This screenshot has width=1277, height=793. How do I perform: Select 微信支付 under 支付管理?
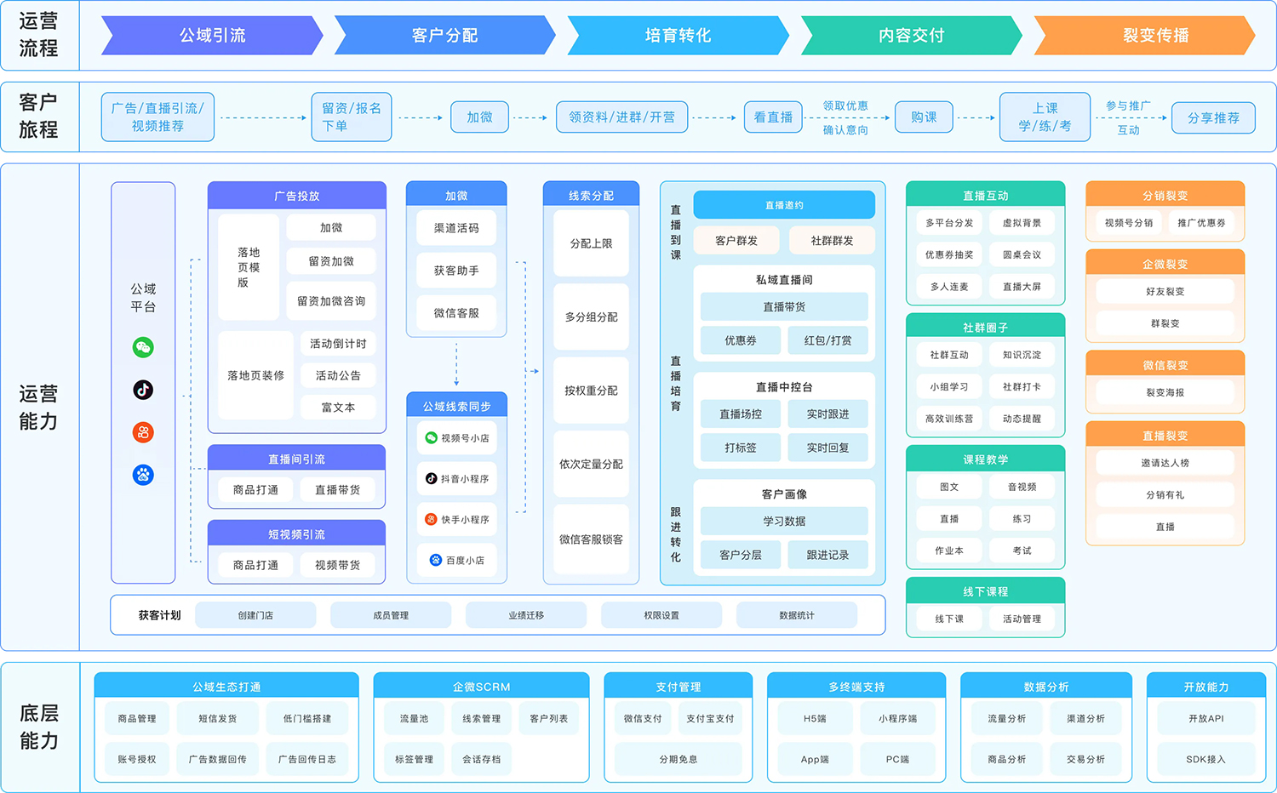(643, 719)
